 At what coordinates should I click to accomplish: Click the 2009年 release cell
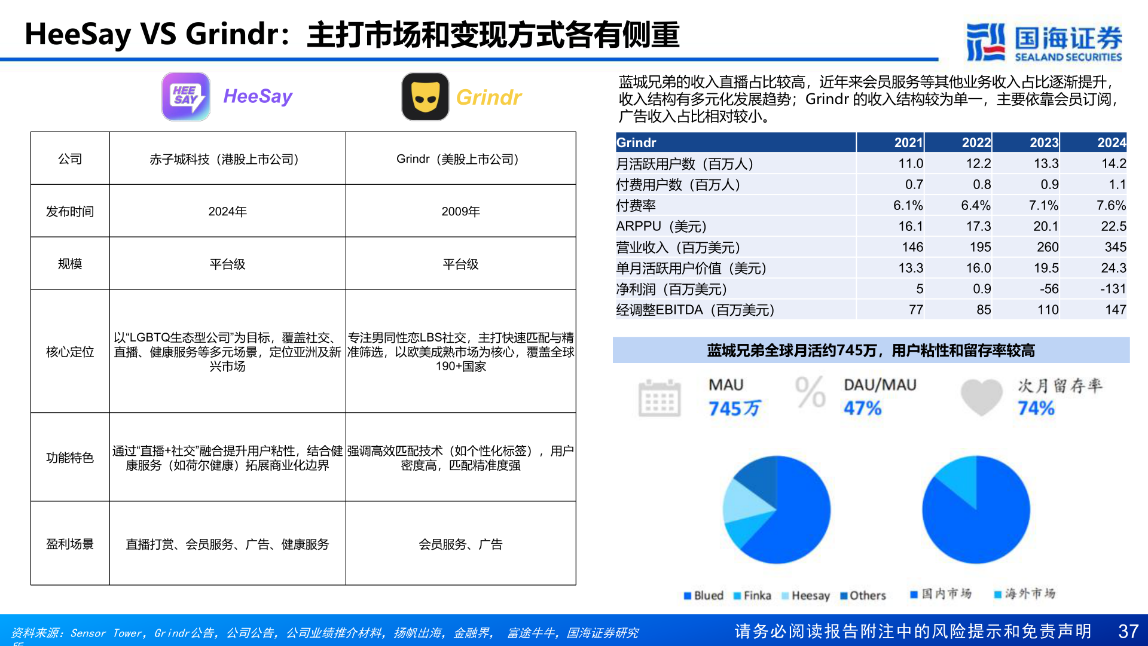point(460,211)
